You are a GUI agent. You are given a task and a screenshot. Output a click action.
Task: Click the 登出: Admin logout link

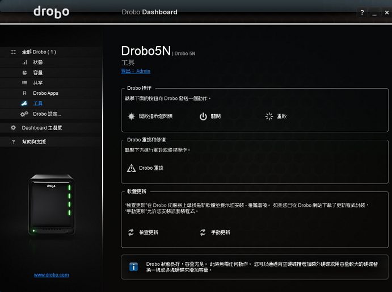click(136, 71)
